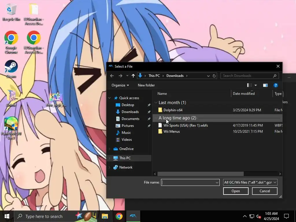Select Pictures in the navigation pane
The height and width of the screenshot is (222, 296).
127,126
